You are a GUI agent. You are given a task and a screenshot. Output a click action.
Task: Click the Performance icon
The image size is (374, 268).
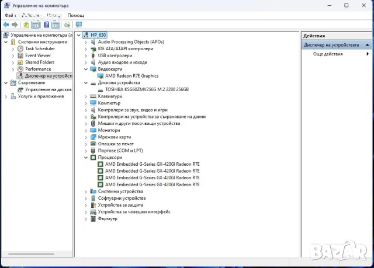(x=20, y=69)
